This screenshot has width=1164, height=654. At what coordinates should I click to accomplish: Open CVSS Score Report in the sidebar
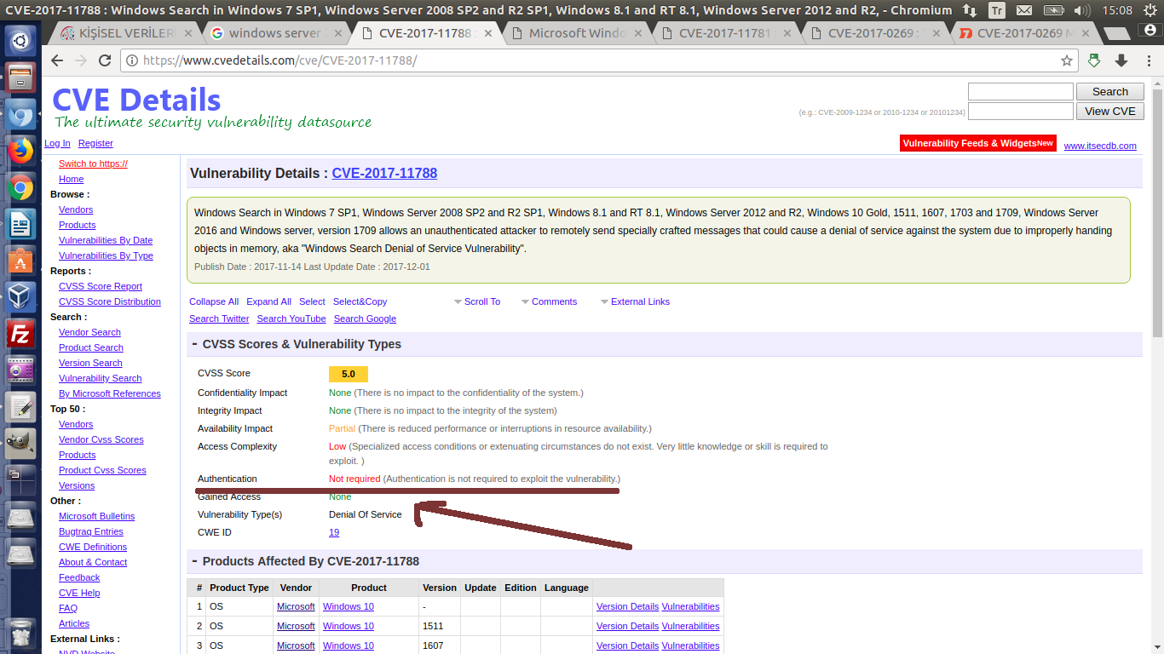click(x=101, y=286)
